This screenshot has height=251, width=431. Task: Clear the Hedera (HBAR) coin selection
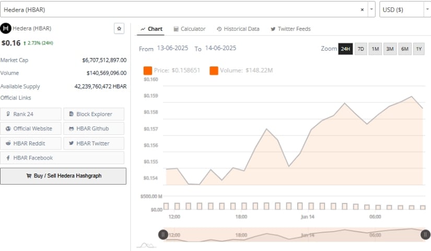click(x=362, y=9)
